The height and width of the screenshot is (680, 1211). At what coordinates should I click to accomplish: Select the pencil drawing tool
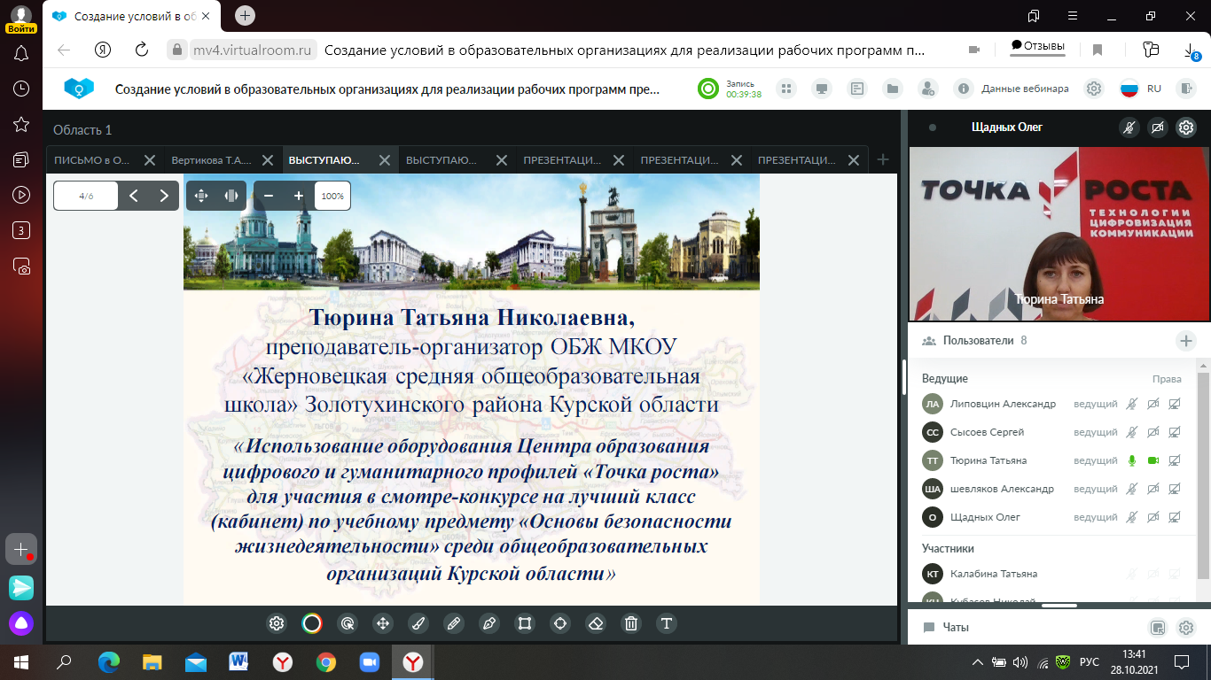tap(454, 623)
